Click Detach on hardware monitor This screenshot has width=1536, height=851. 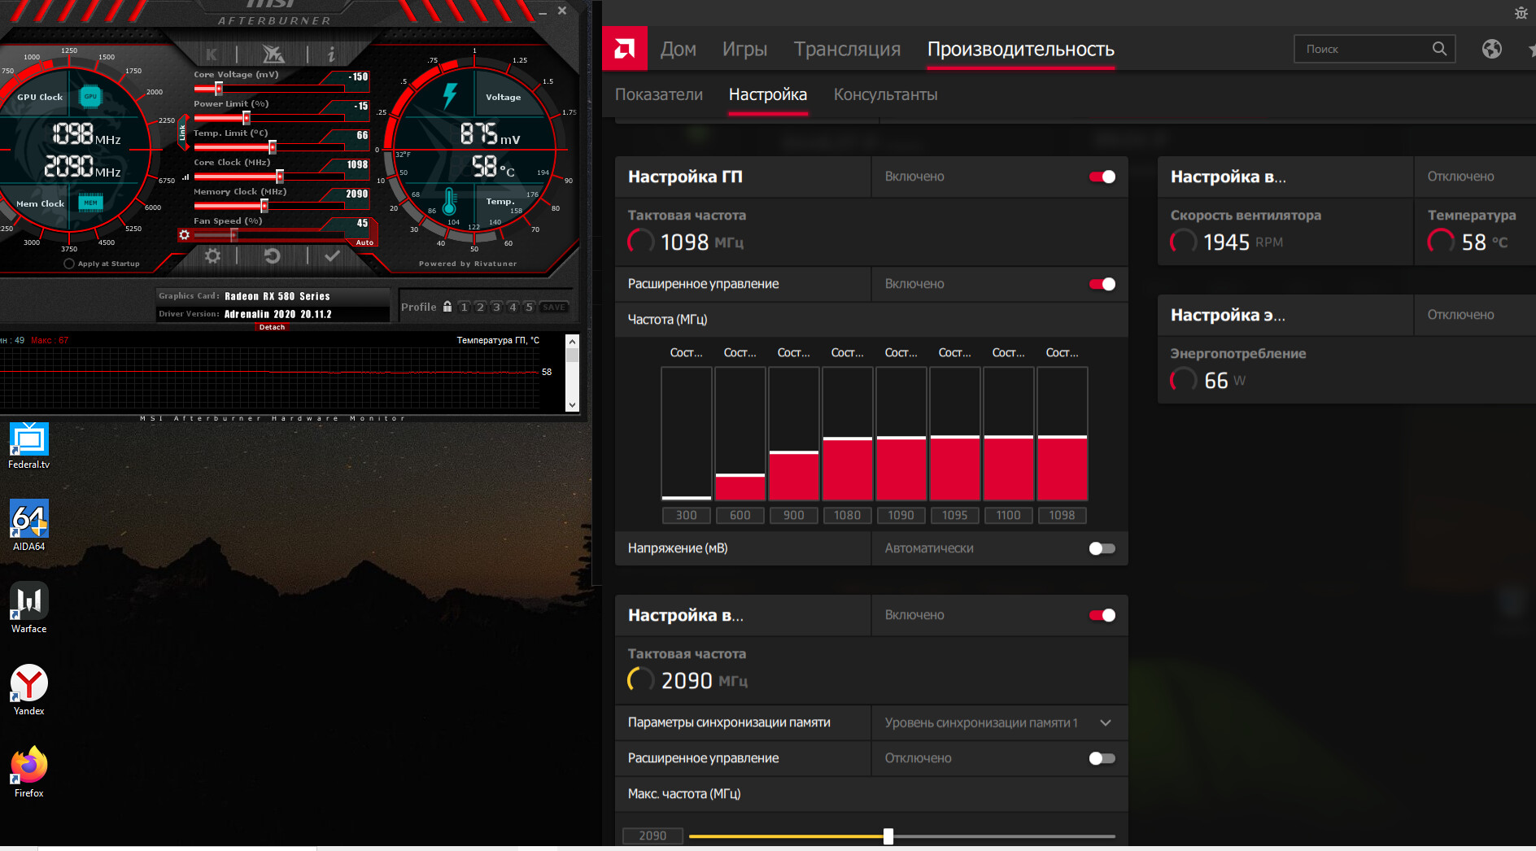(x=272, y=327)
